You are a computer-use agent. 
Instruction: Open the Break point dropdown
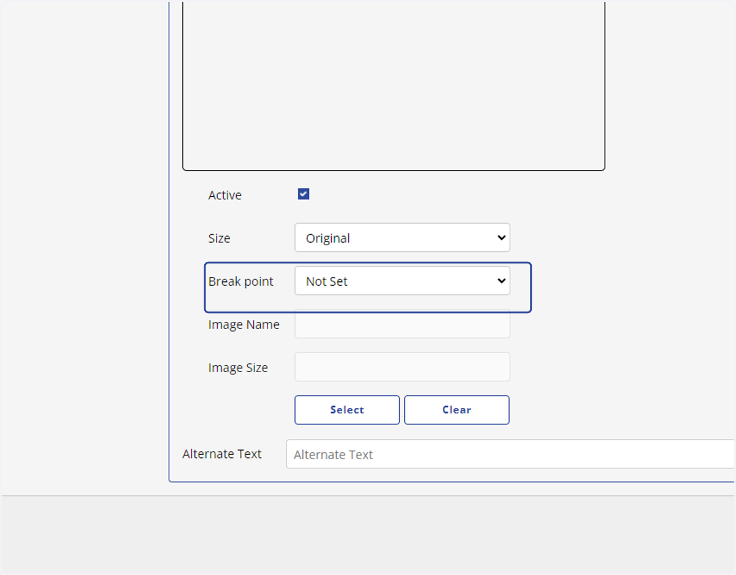tap(402, 281)
